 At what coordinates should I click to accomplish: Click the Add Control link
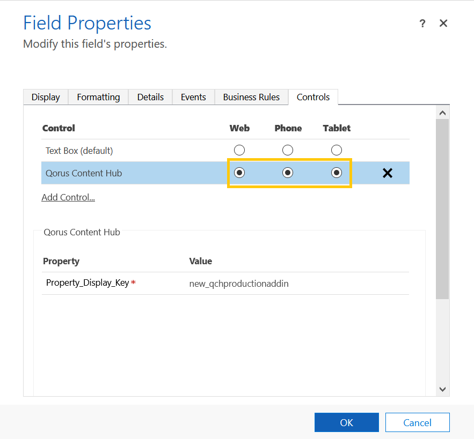click(x=68, y=197)
